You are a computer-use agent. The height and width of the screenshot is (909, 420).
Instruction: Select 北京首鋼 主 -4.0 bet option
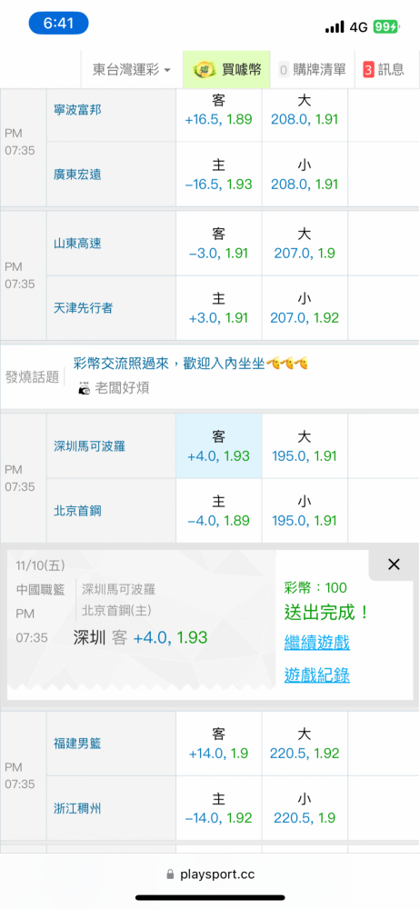[219, 511]
